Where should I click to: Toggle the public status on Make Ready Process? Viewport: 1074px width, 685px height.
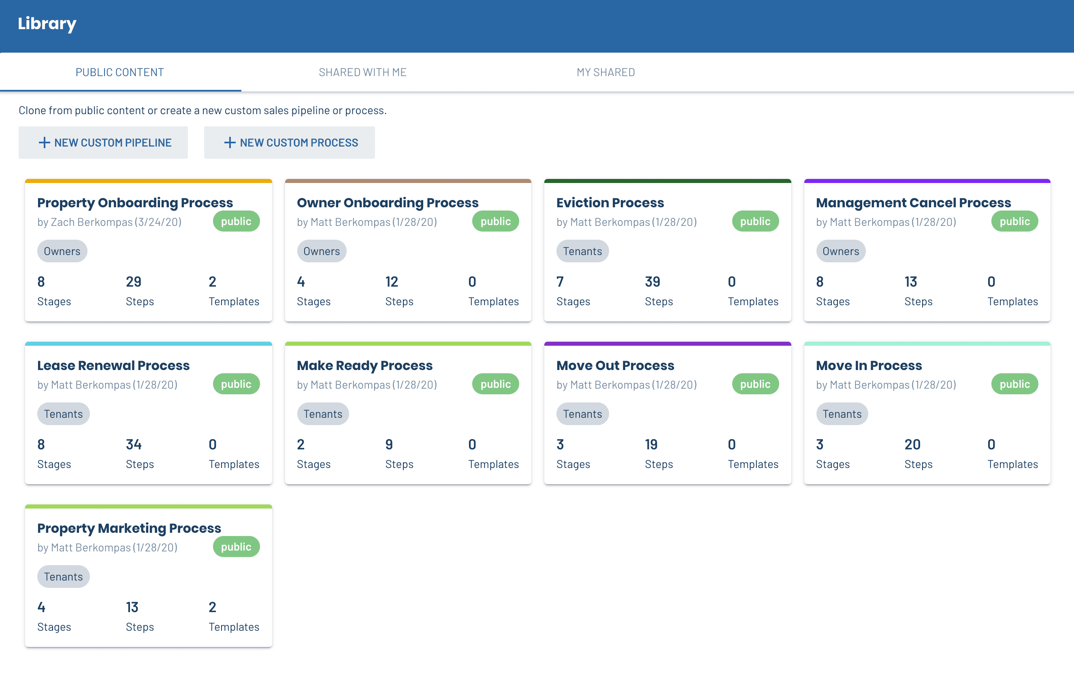(x=496, y=383)
